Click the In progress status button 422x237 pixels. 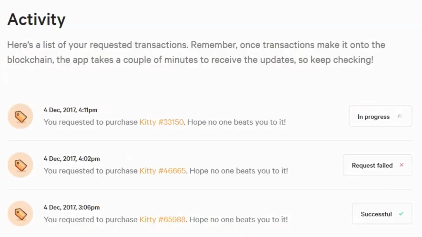pos(380,116)
